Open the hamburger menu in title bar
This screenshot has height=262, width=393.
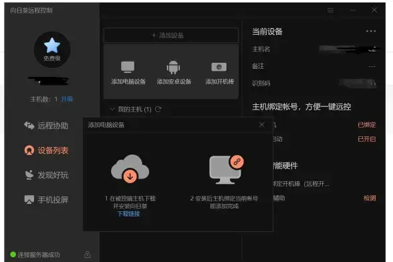tap(331, 10)
